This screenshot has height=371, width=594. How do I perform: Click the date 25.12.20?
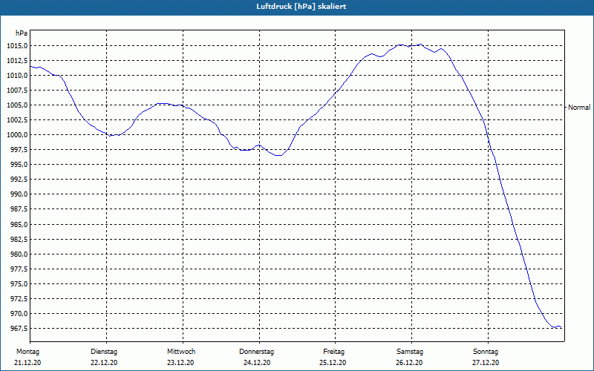tap(333, 363)
